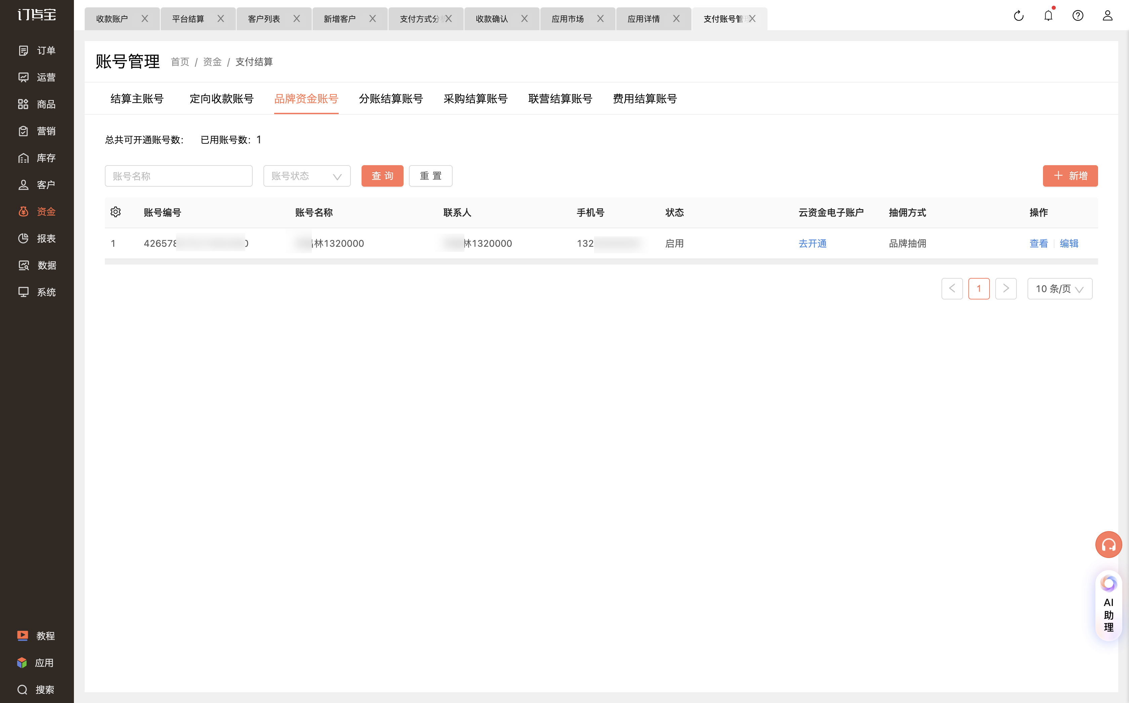Open the user profile icon

coord(1107,16)
